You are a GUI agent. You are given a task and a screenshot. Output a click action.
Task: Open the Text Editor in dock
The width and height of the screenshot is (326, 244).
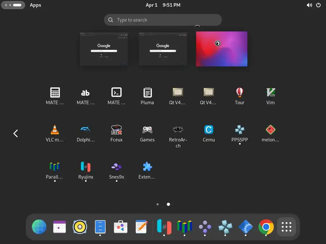coord(141,227)
